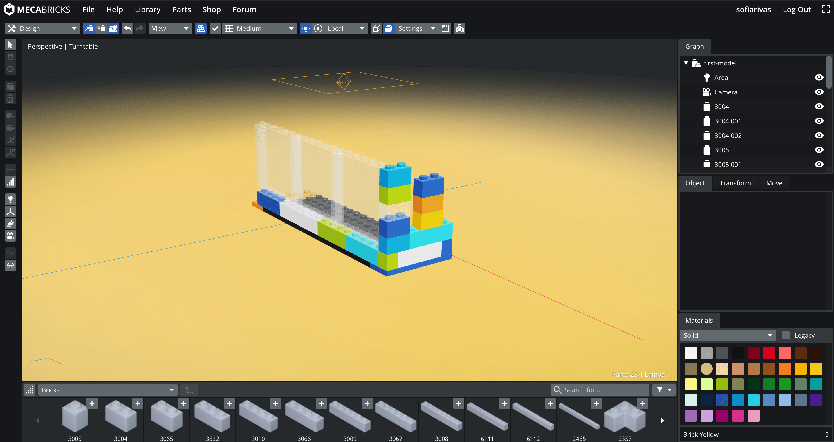This screenshot has height=442, width=834.
Task: Click the redo arrow in toolbar
Action: 140,28
